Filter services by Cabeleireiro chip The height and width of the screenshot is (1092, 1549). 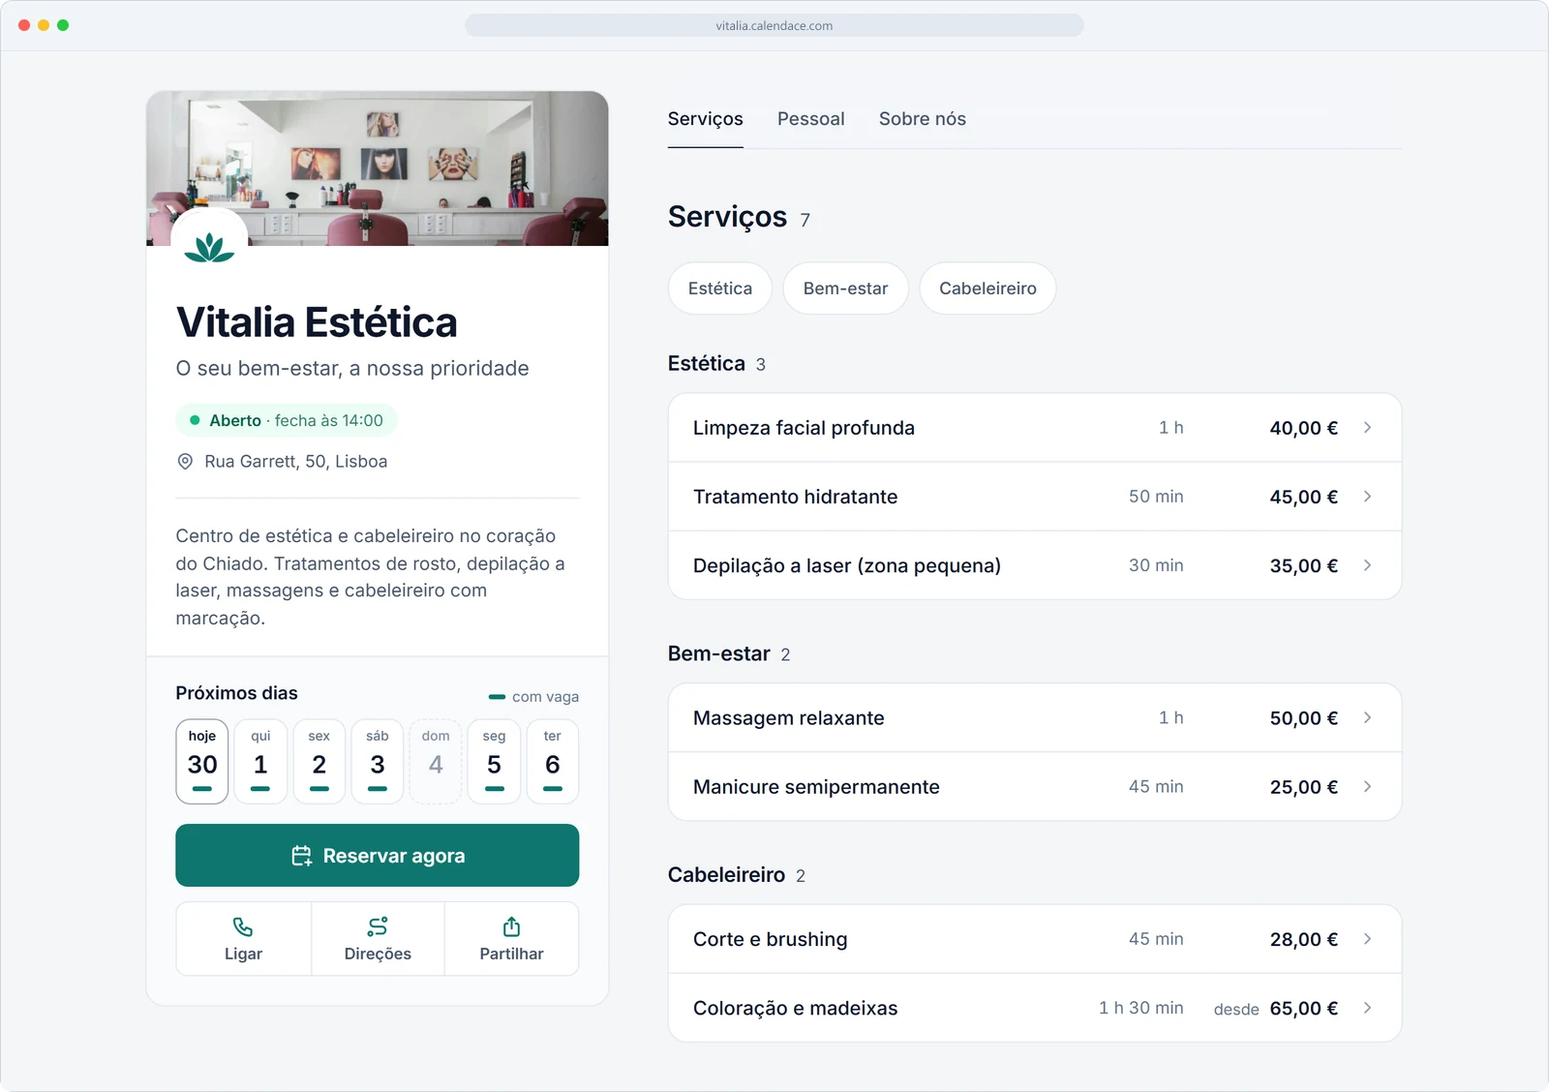pyautogui.click(x=987, y=288)
